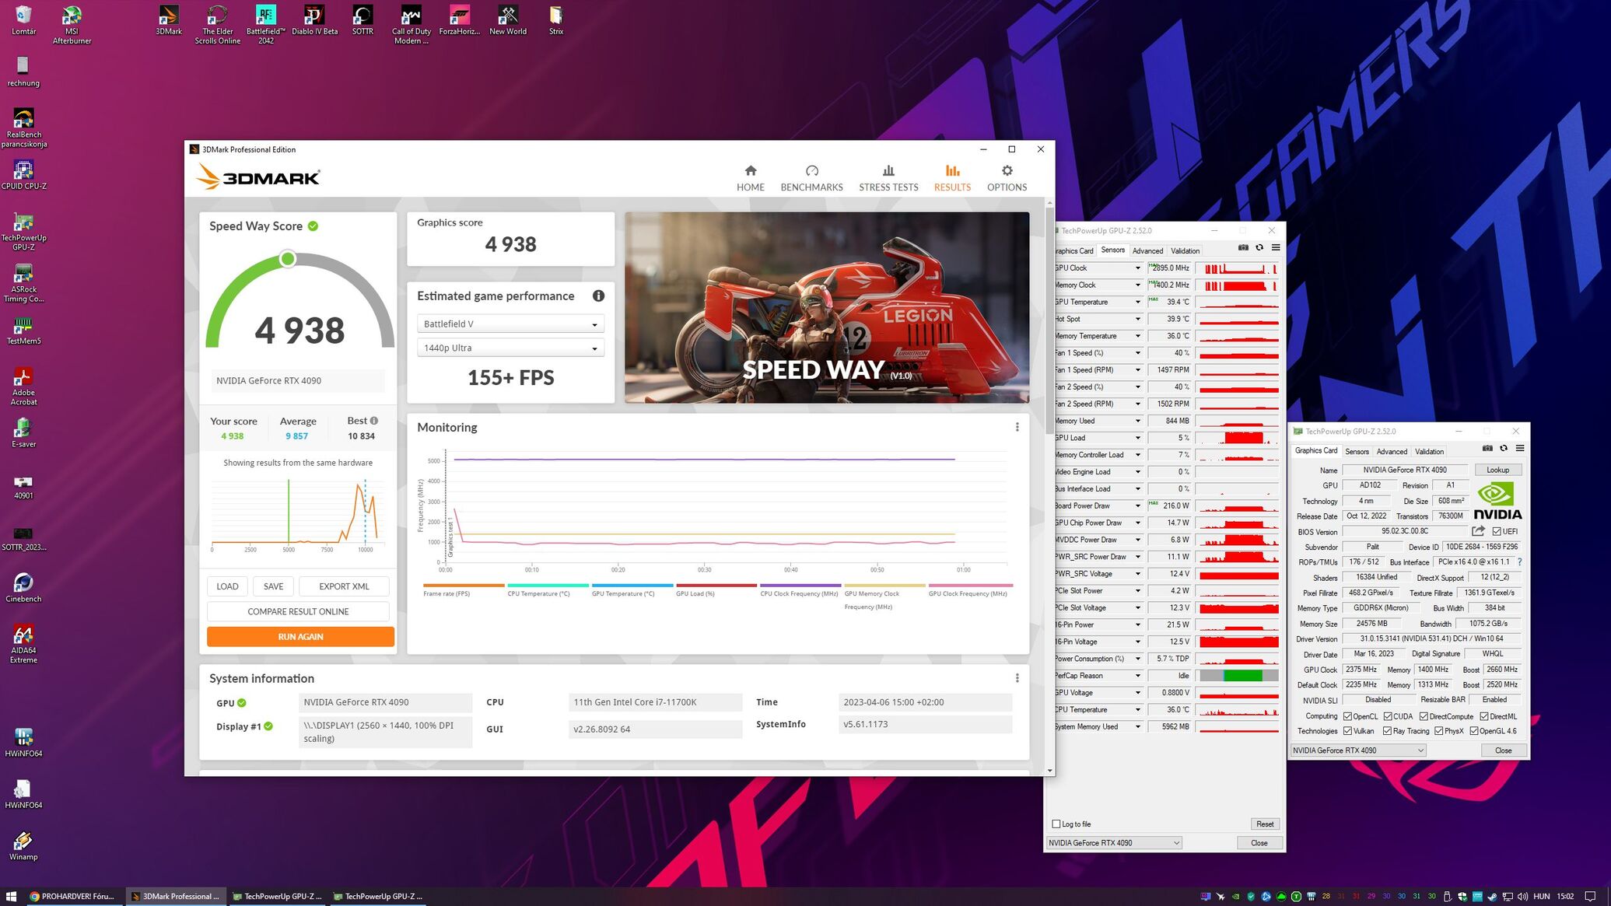
Task: Toggle the Ray Tracing checkbox
Action: click(x=1388, y=731)
